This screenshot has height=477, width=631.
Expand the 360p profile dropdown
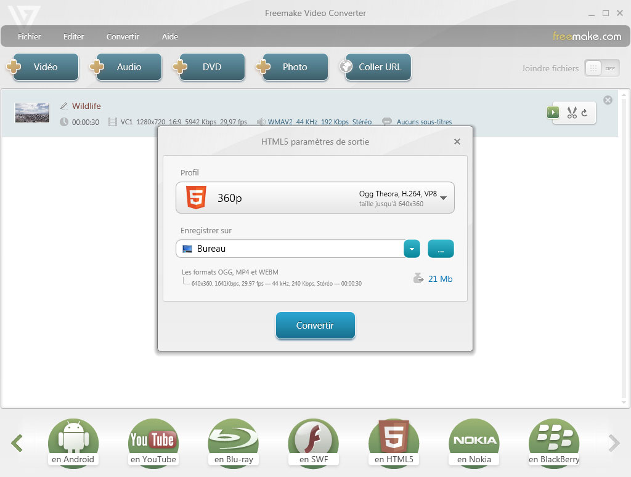click(x=442, y=198)
